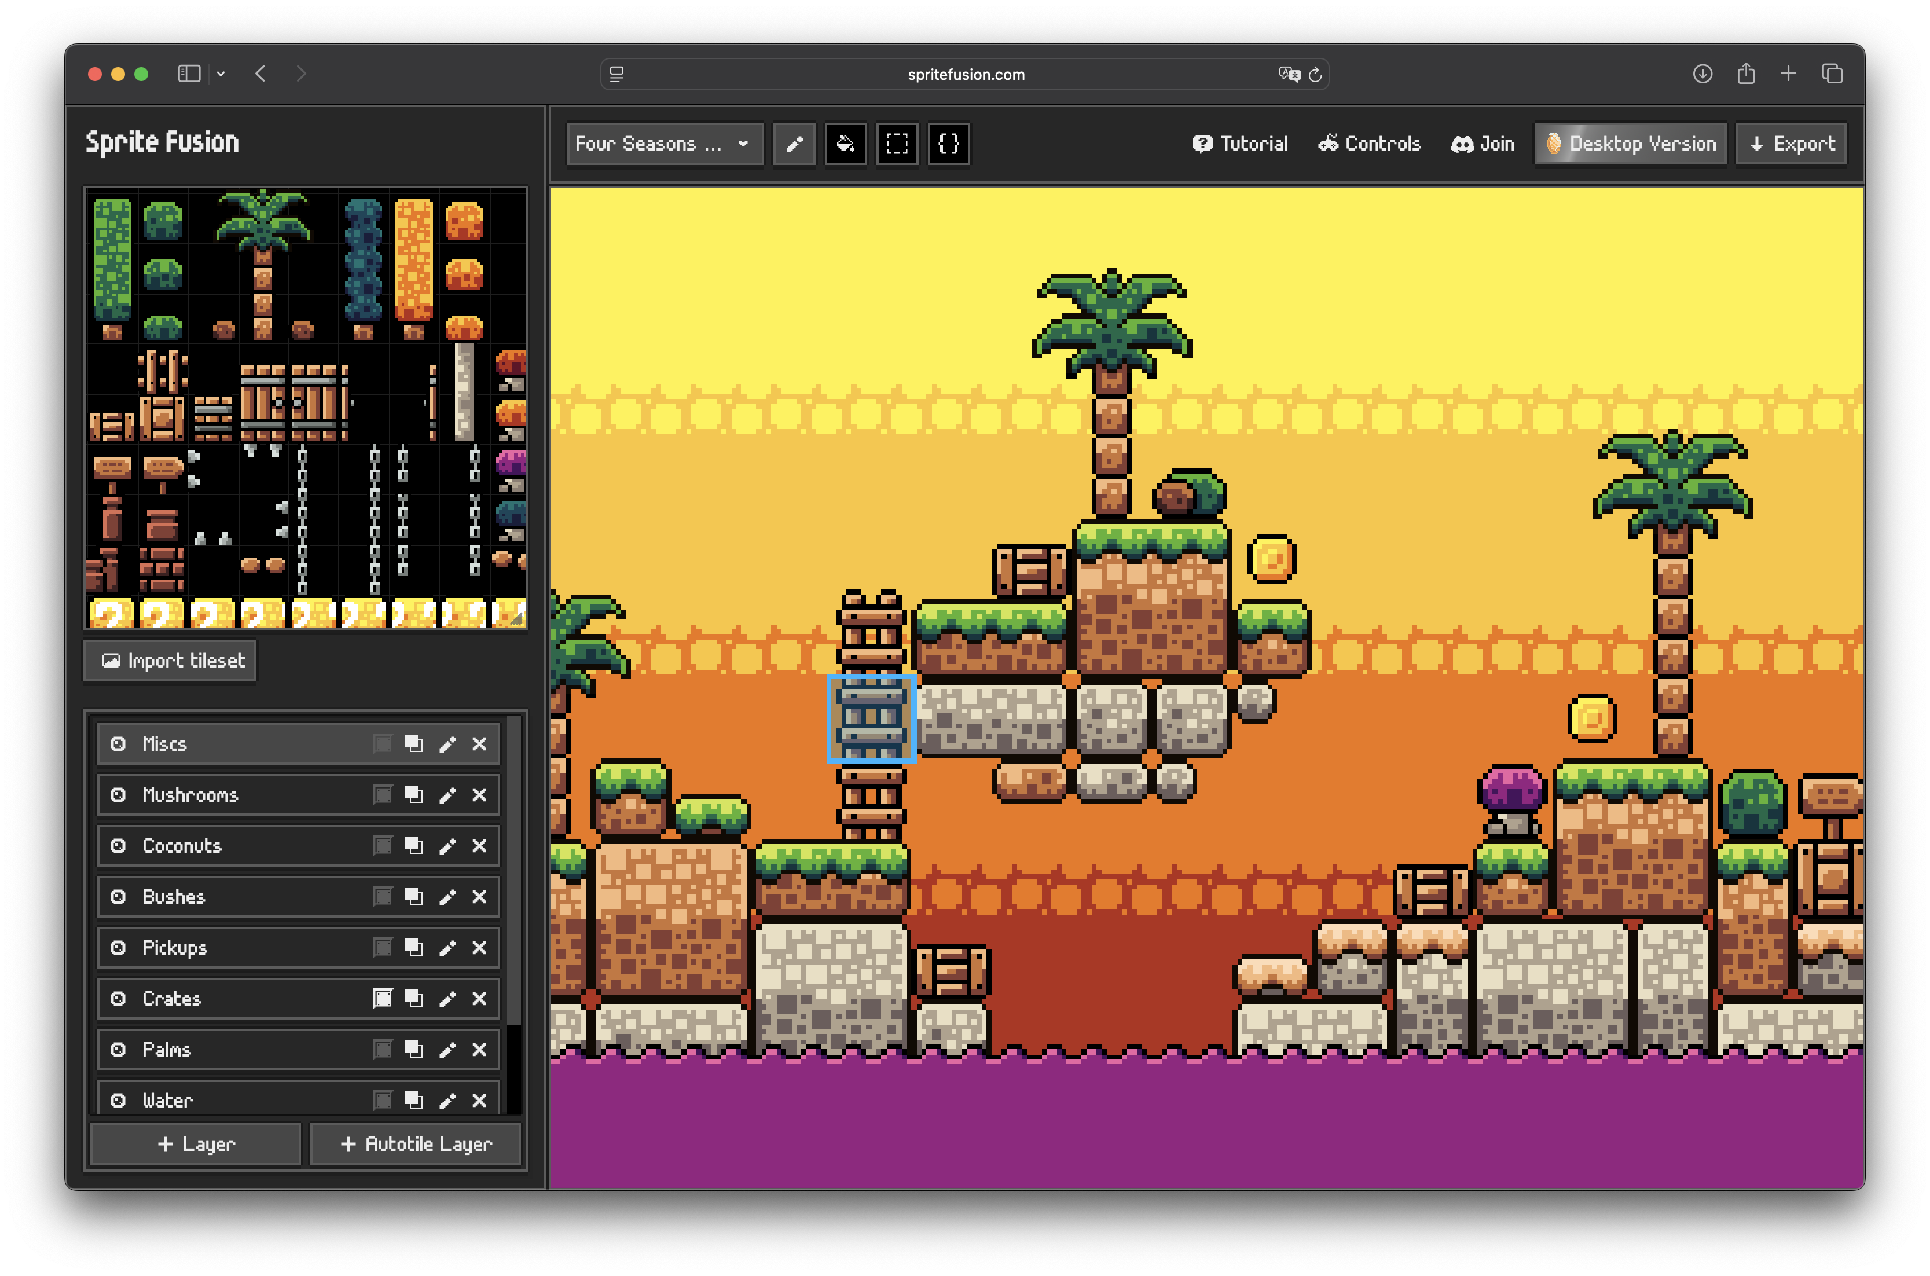Add a new Autotile Layer

tap(416, 1143)
